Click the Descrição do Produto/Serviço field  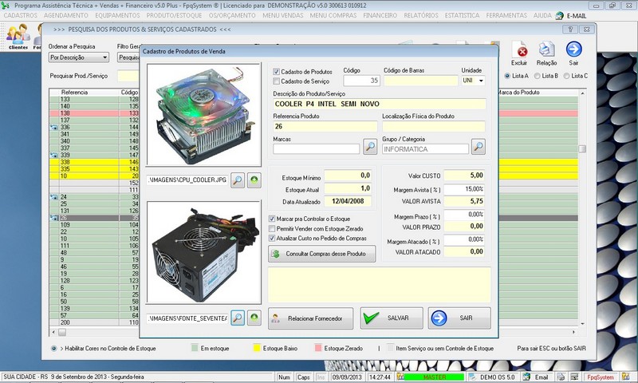[380, 104]
